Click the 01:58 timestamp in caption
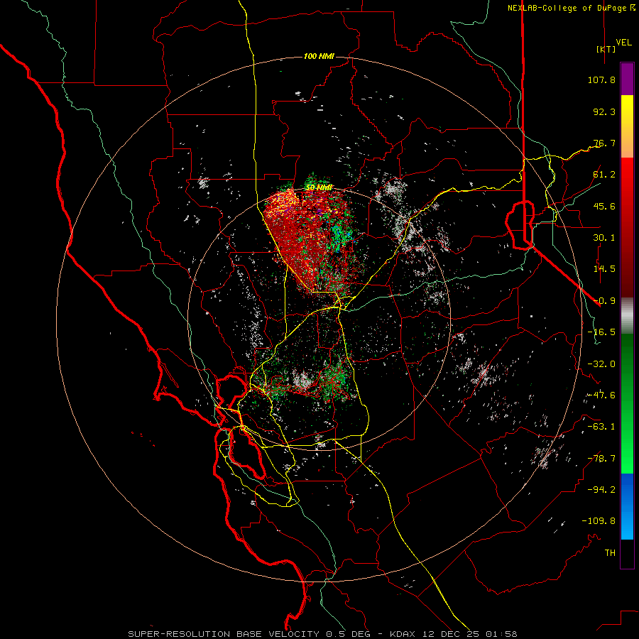This screenshot has width=639, height=639. pyautogui.click(x=504, y=634)
